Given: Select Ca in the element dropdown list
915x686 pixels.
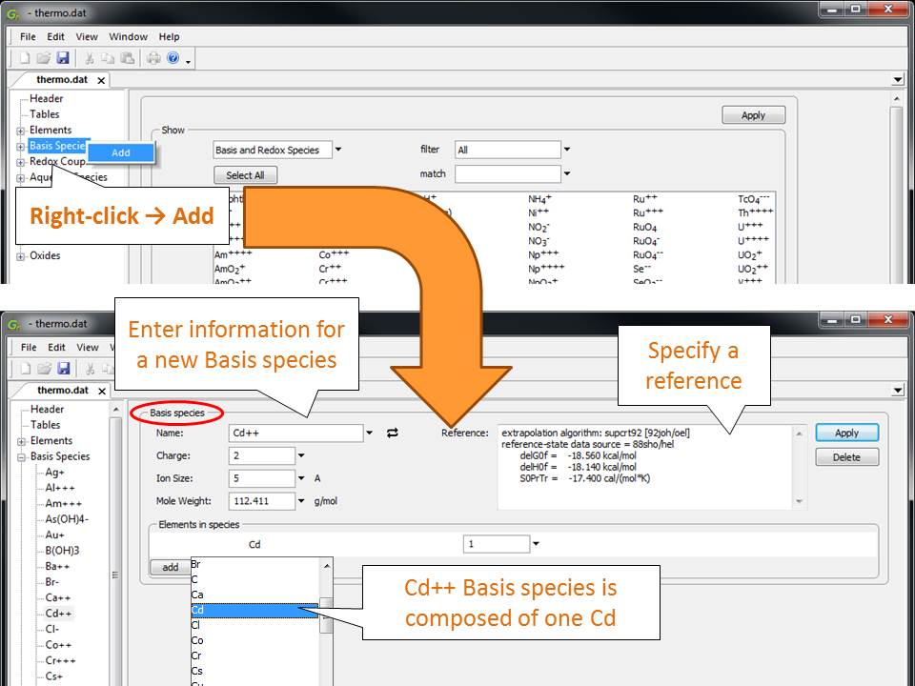Looking at the screenshot, I should click(254, 595).
